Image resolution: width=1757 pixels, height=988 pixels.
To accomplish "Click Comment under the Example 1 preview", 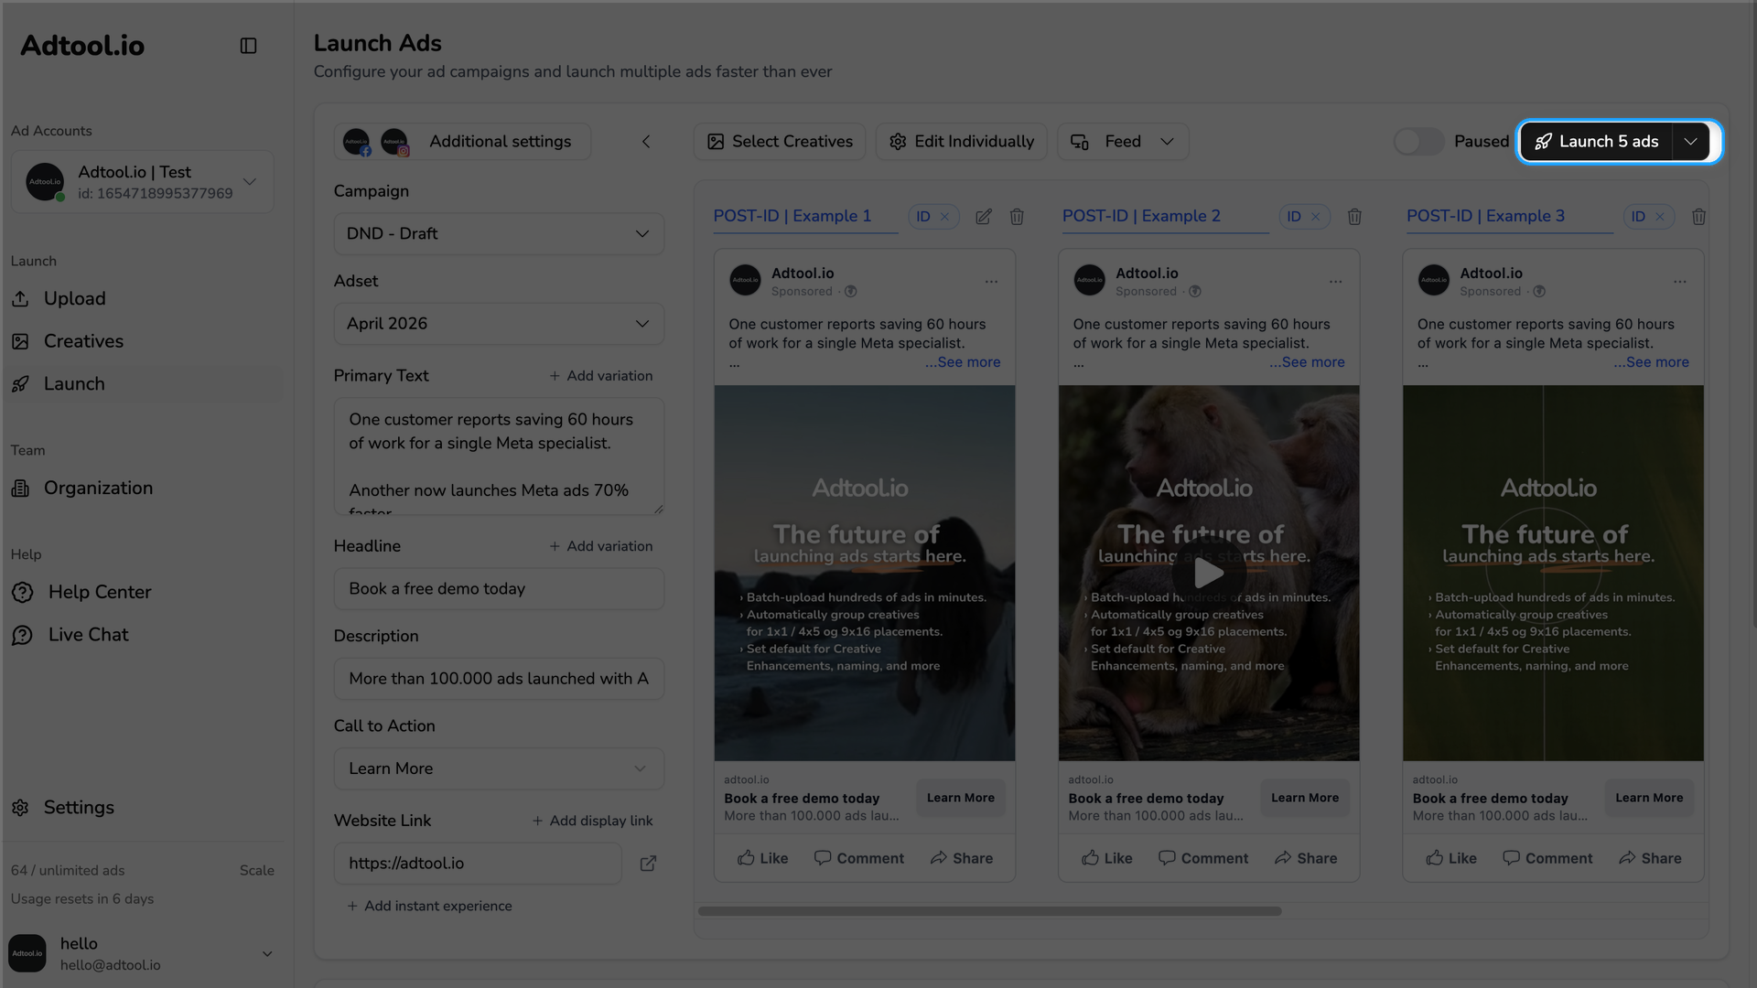I will click(858, 858).
